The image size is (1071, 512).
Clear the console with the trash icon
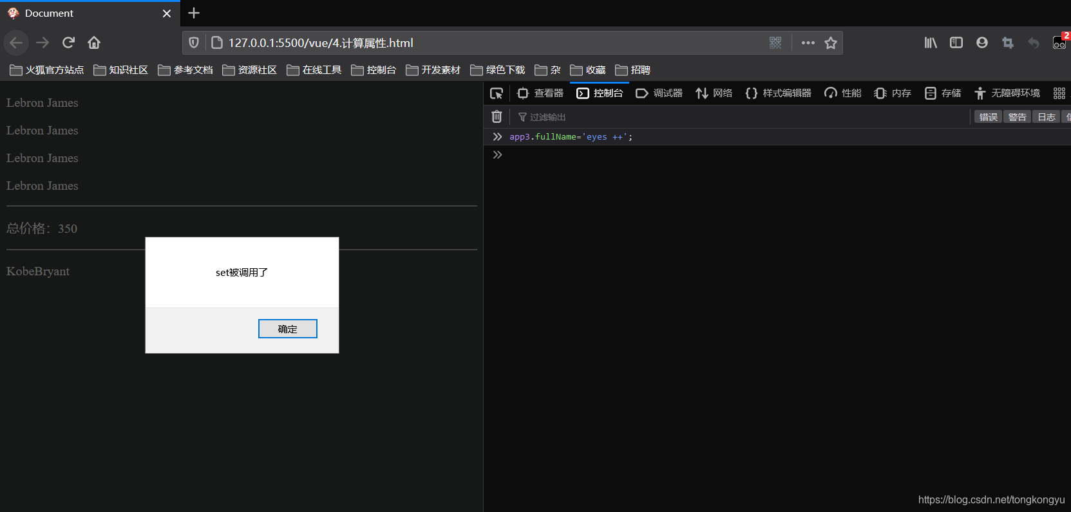point(497,116)
